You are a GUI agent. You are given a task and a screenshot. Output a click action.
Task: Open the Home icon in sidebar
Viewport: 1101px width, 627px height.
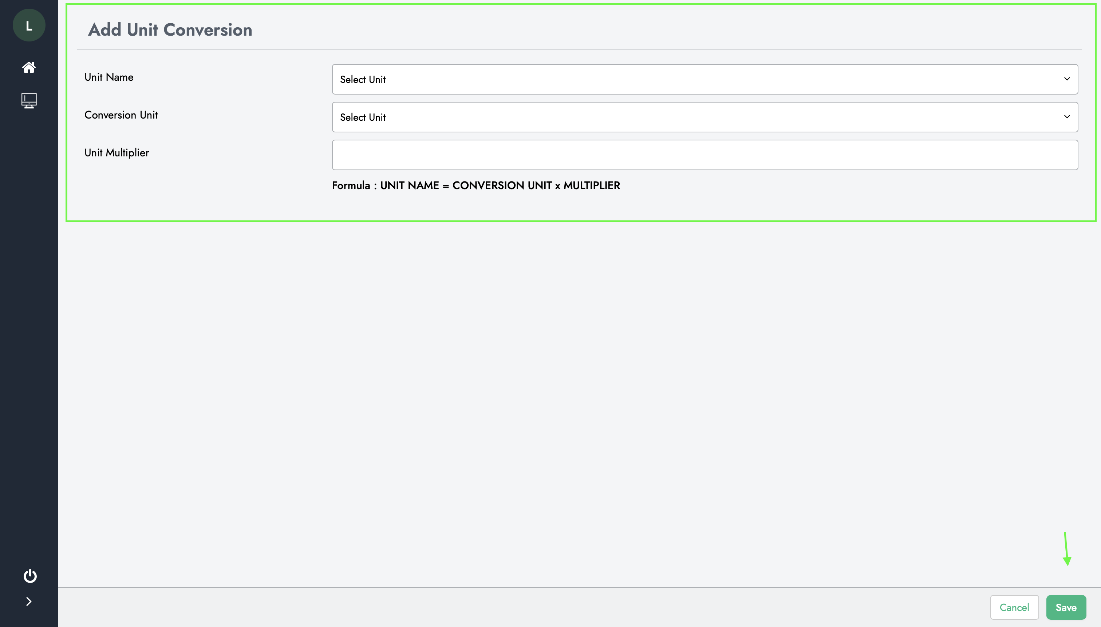29,67
